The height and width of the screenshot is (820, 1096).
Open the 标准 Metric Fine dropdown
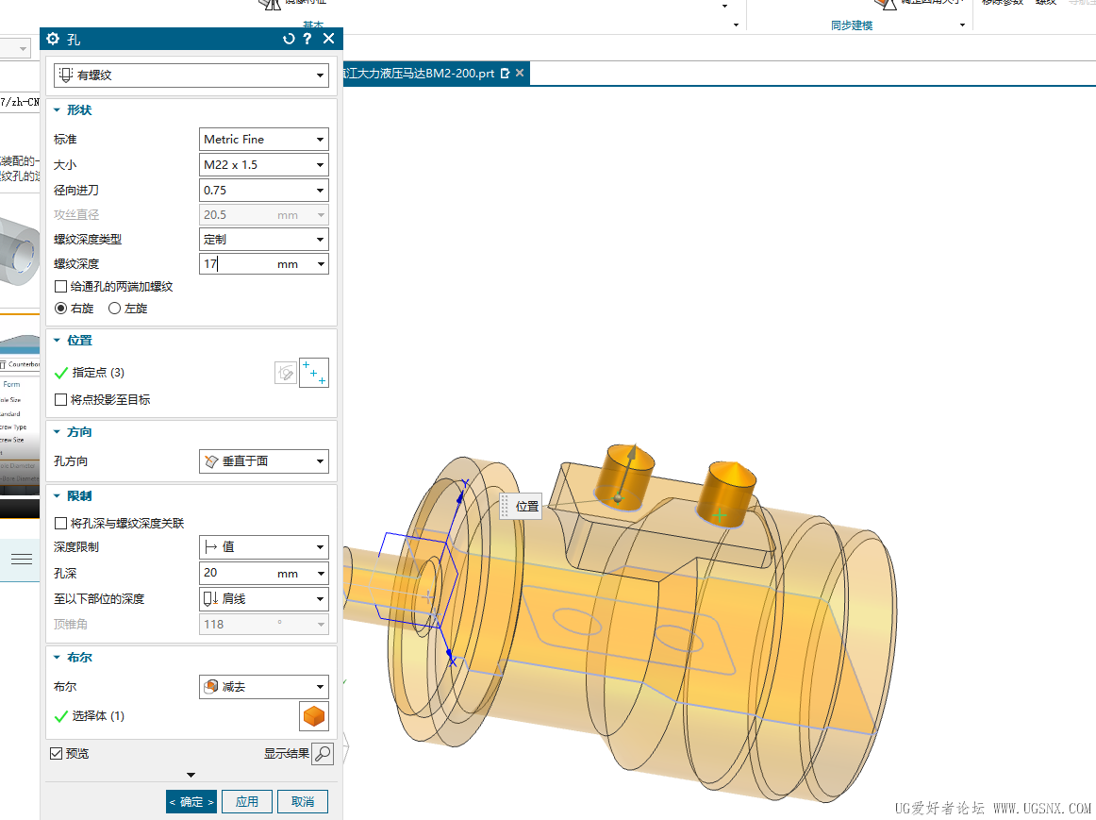click(x=263, y=139)
